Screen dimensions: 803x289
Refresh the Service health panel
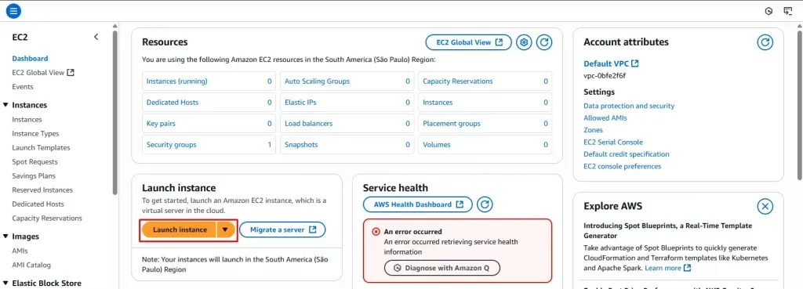[485, 204]
